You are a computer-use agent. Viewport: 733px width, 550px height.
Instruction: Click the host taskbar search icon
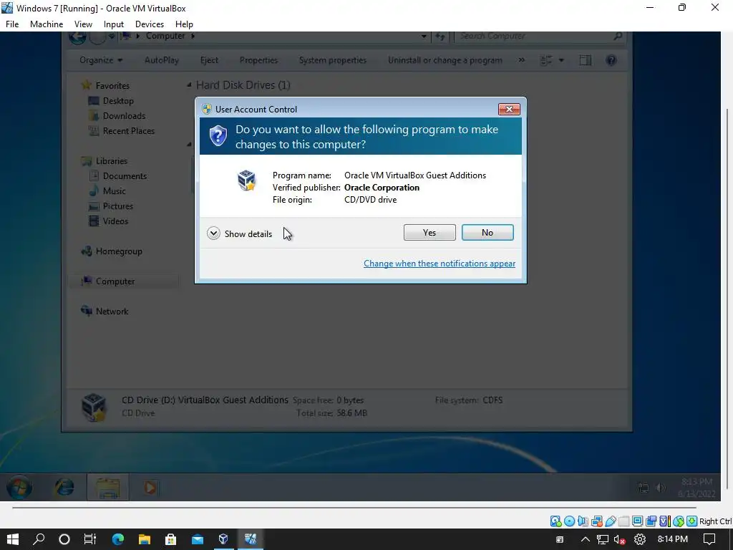[39, 539]
